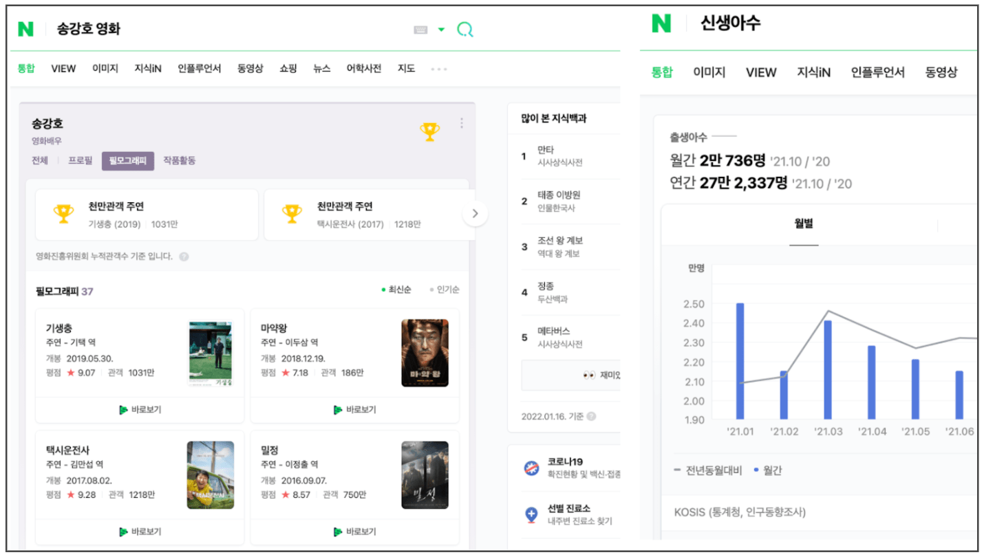Select 동영상 tab in 송강호 영화 search
The image size is (984, 557).
(250, 68)
